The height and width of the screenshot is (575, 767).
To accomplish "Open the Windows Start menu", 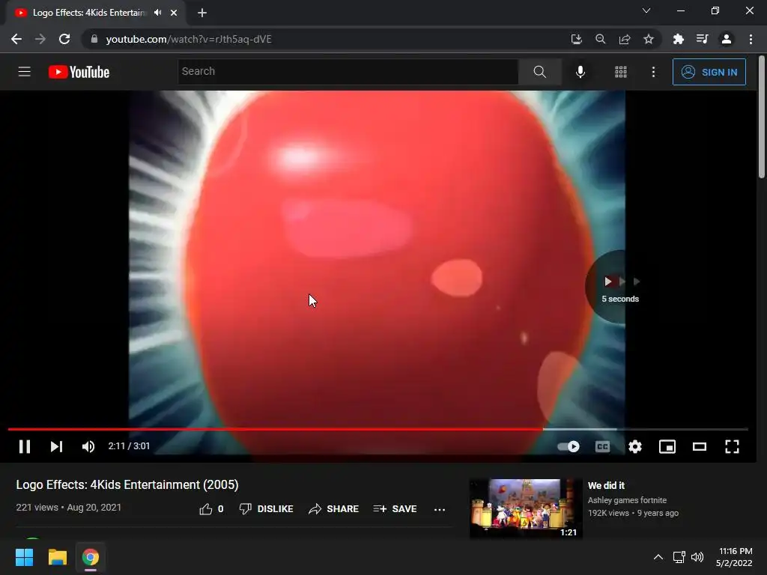I will (24, 557).
